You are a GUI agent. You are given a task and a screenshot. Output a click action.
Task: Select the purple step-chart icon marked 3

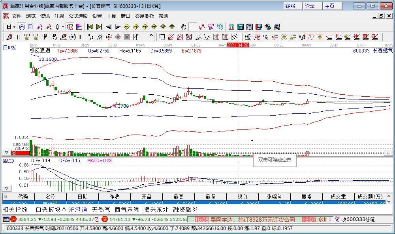coord(39,27)
